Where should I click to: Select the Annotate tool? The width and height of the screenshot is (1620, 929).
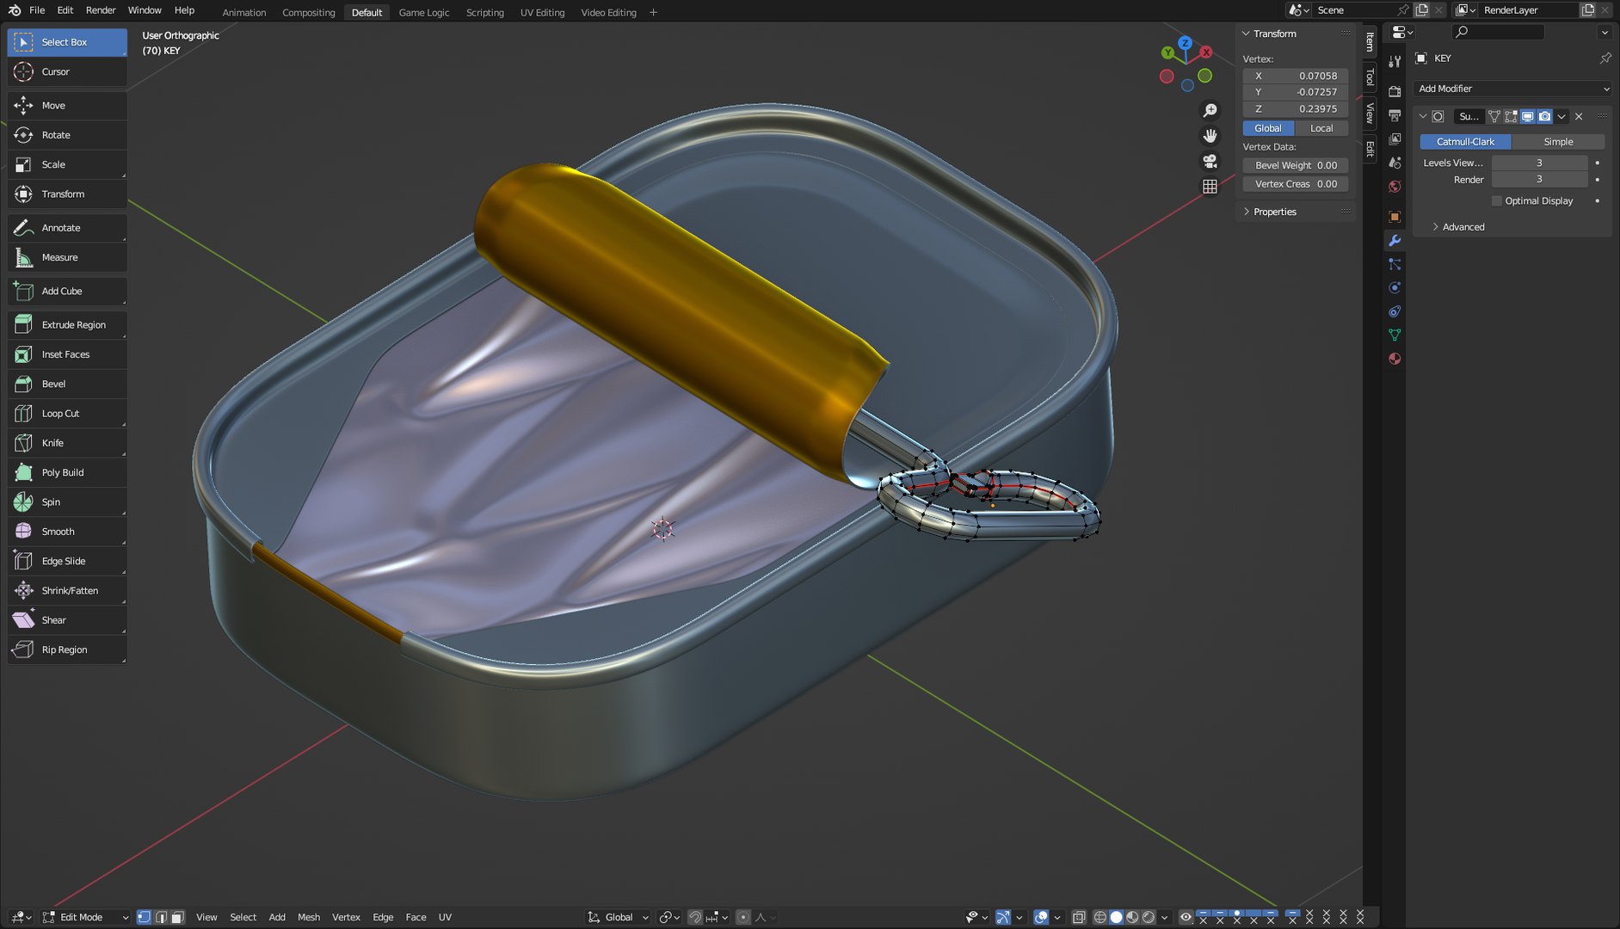click(67, 228)
